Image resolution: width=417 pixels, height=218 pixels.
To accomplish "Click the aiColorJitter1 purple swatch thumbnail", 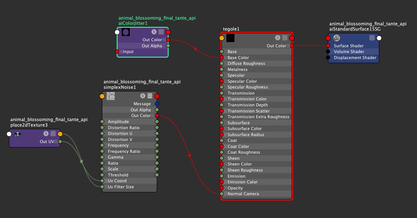I will (x=125, y=32).
